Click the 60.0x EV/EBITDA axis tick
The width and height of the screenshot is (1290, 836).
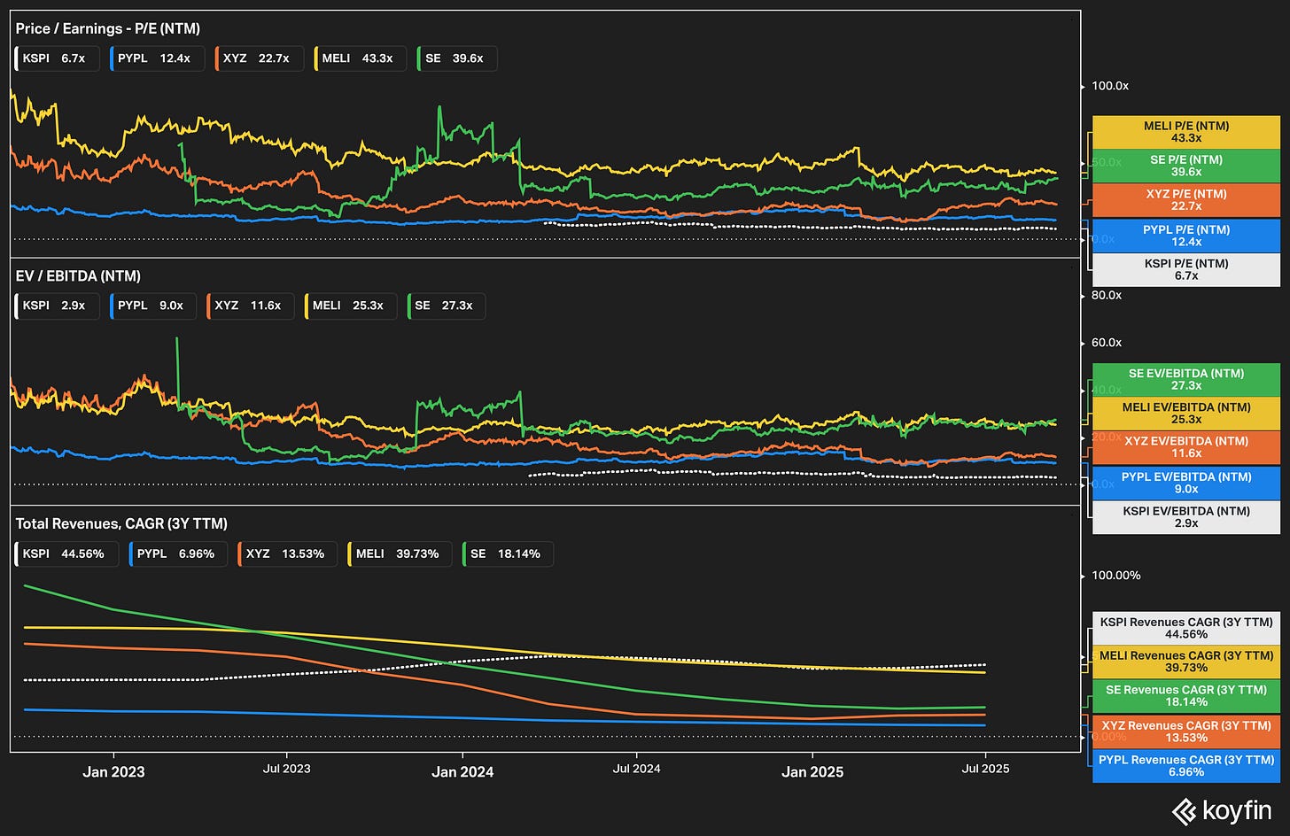(1107, 343)
